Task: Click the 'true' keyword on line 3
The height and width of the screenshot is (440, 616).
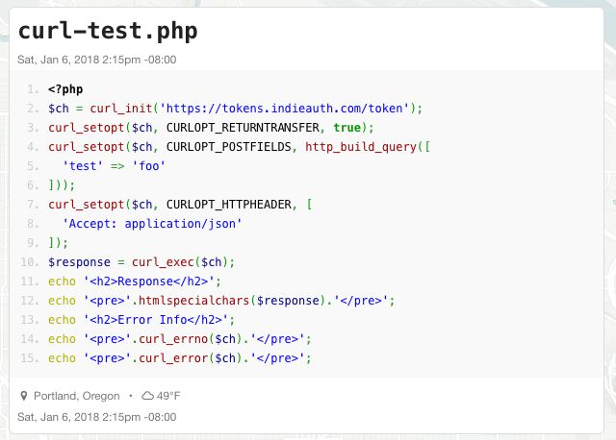Action: coord(347,128)
